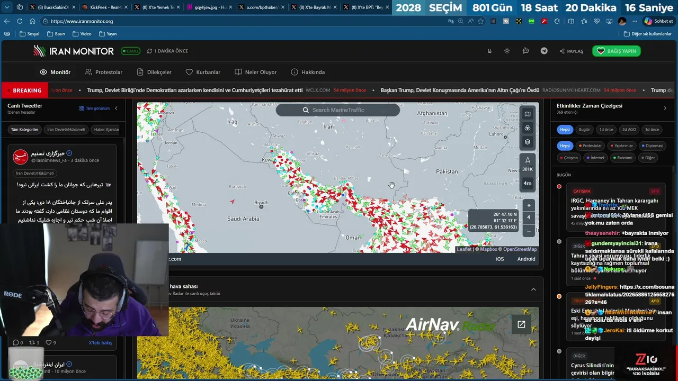Open the RADIOSUNNY.IHEART.COM ticker source link
The height and width of the screenshot is (381, 678).
572,90
